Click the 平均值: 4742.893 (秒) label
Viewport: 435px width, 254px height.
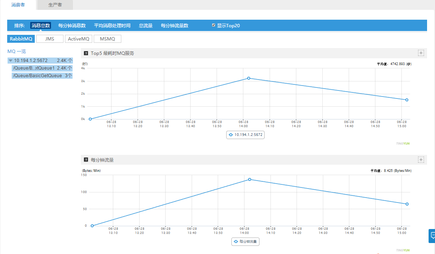tap(394, 64)
